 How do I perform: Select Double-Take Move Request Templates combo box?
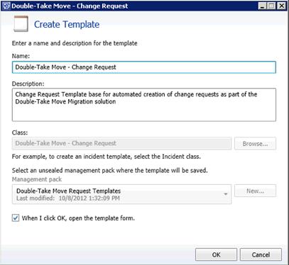click(121, 194)
